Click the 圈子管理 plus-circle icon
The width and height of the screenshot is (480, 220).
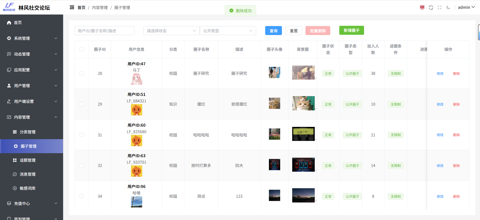click(x=16, y=146)
